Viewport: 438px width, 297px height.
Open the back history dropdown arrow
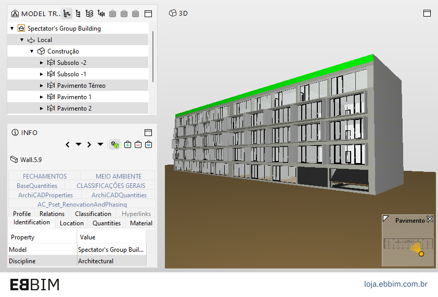[x=79, y=144]
